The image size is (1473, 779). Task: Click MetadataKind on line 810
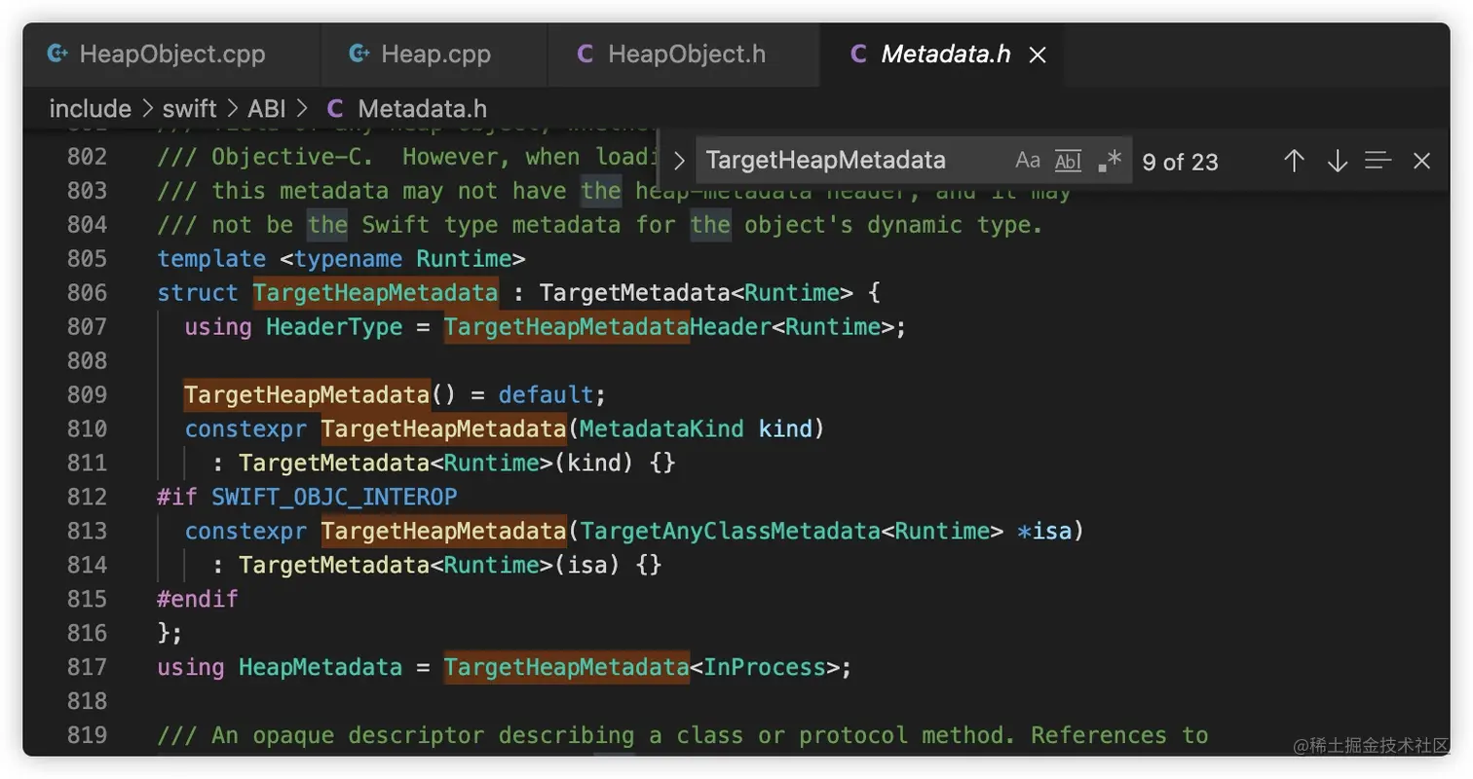point(661,429)
